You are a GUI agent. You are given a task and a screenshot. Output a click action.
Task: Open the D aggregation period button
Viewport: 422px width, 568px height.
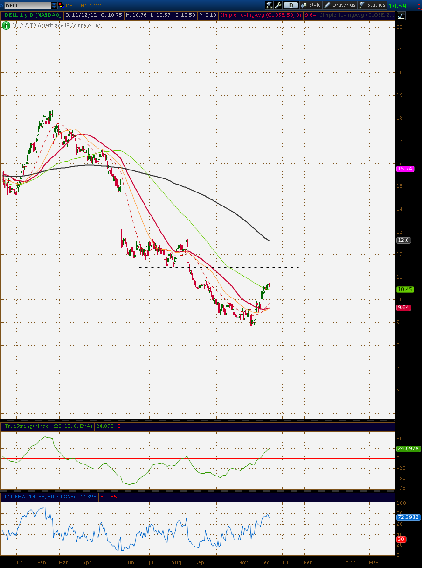(x=291, y=5)
